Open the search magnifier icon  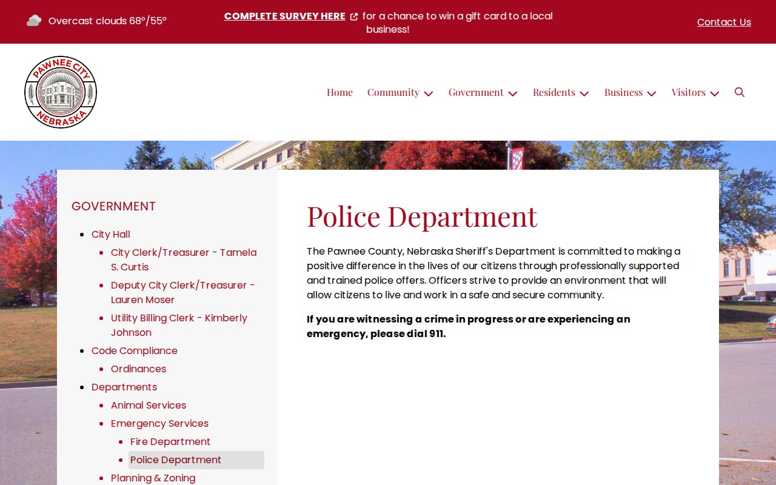pos(740,92)
